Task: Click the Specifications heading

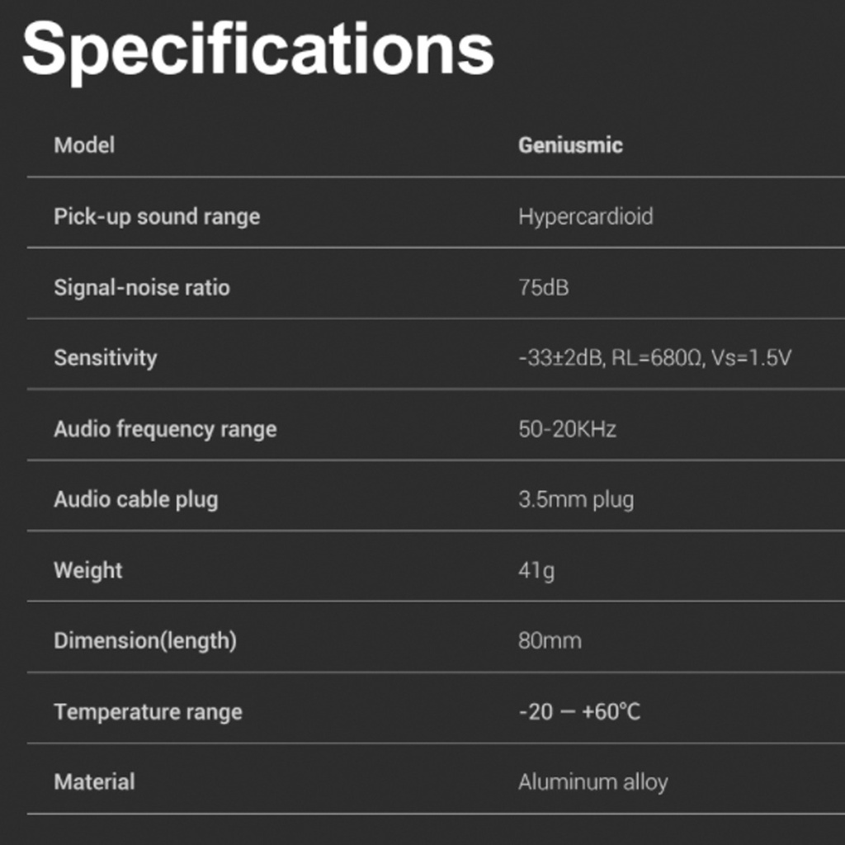Action: coord(258,51)
